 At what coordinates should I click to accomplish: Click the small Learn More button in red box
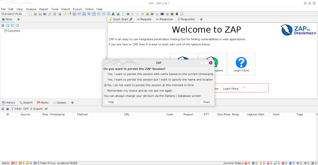click(x=231, y=89)
